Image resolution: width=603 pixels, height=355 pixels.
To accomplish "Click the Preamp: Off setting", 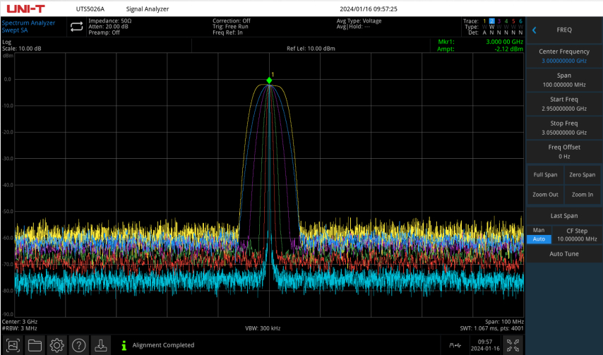I will (x=105, y=32).
